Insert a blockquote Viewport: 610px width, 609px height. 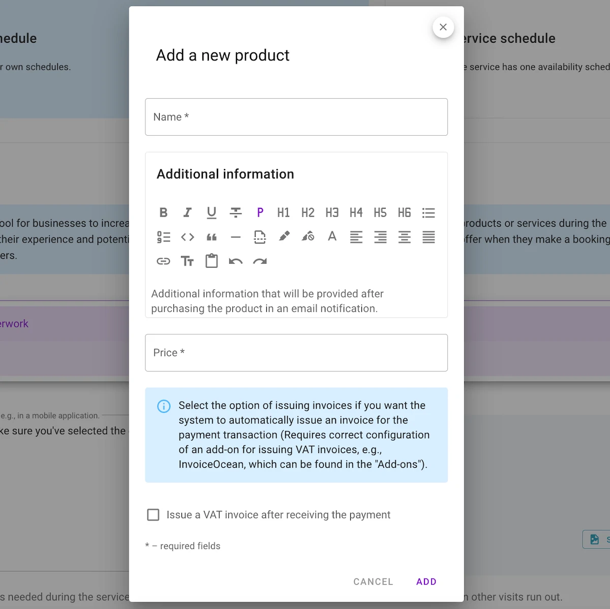[211, 237]
